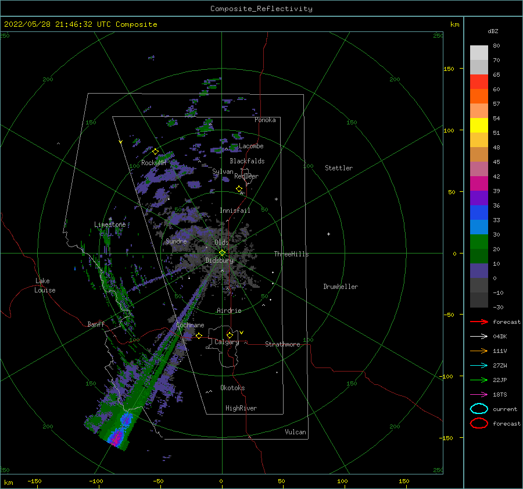Click the Banff label

(x=96, y=324)
